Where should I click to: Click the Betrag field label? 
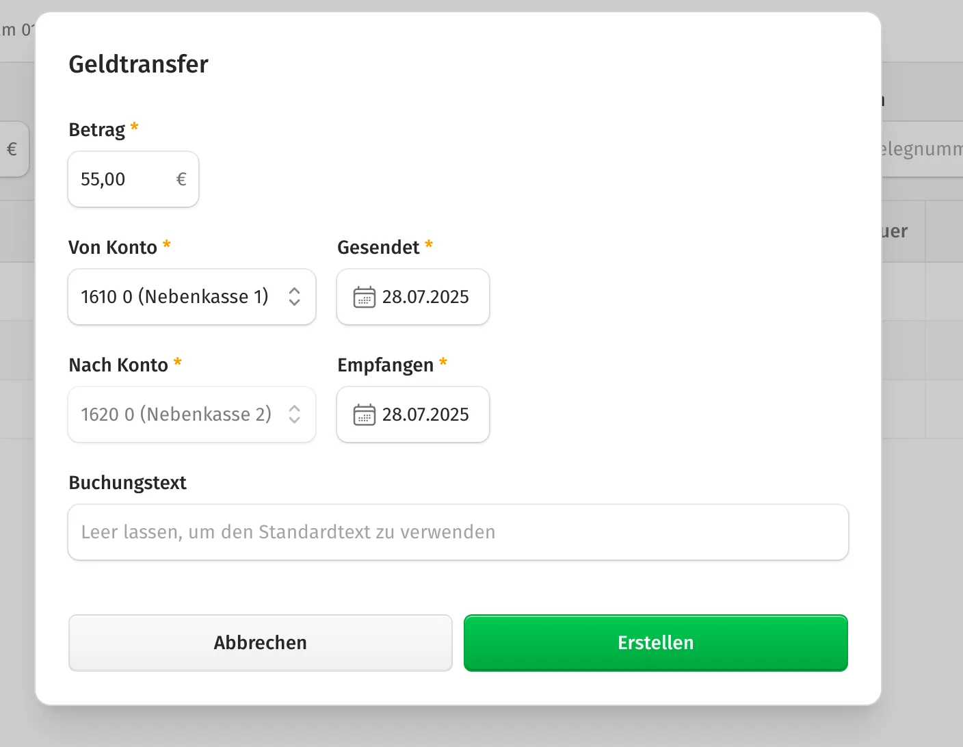click(x=97, y=129)
